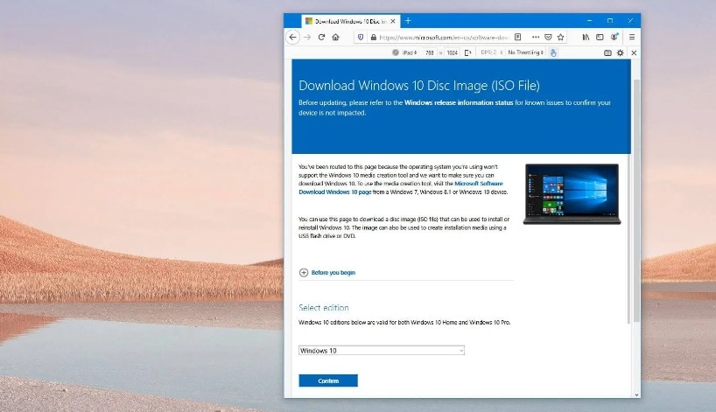Click the address bar URL field
The height and width of the screenshot is (412, 716).
(x=443, y=38)
